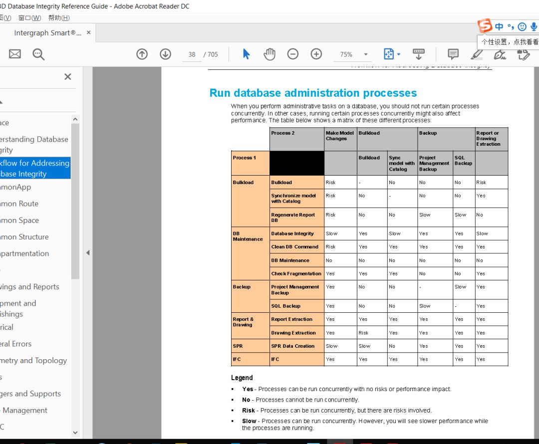The height and width of the screenshot is (444, 539).
Task: Open the CommonApp bookmark
Action: (15, 187)
